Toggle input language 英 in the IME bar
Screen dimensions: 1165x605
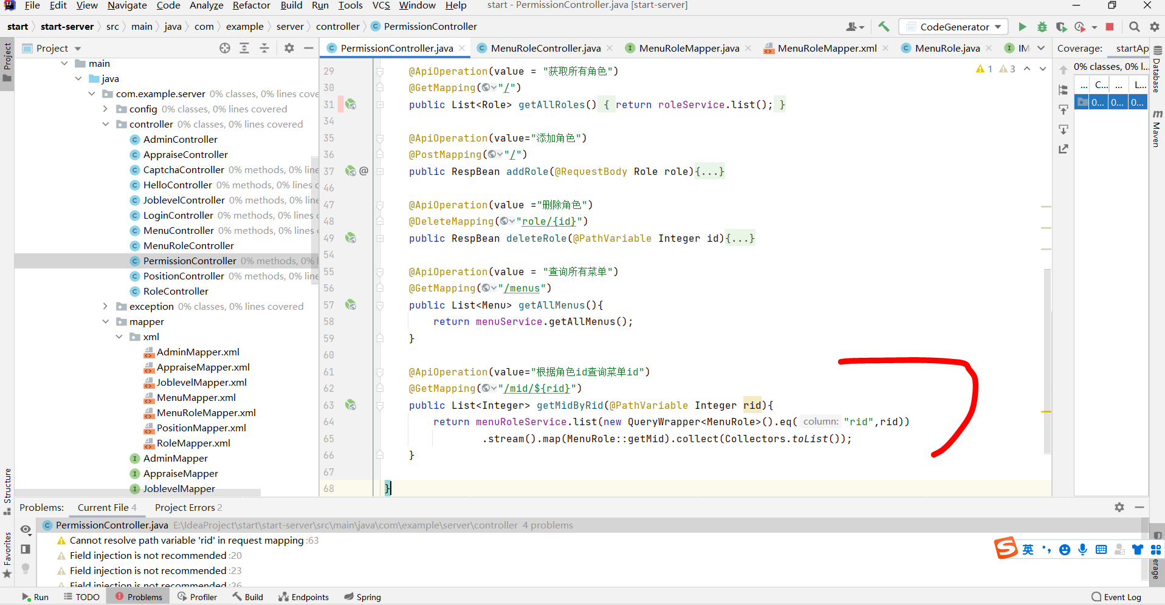pyautogui.click(x=1028, y=550)
